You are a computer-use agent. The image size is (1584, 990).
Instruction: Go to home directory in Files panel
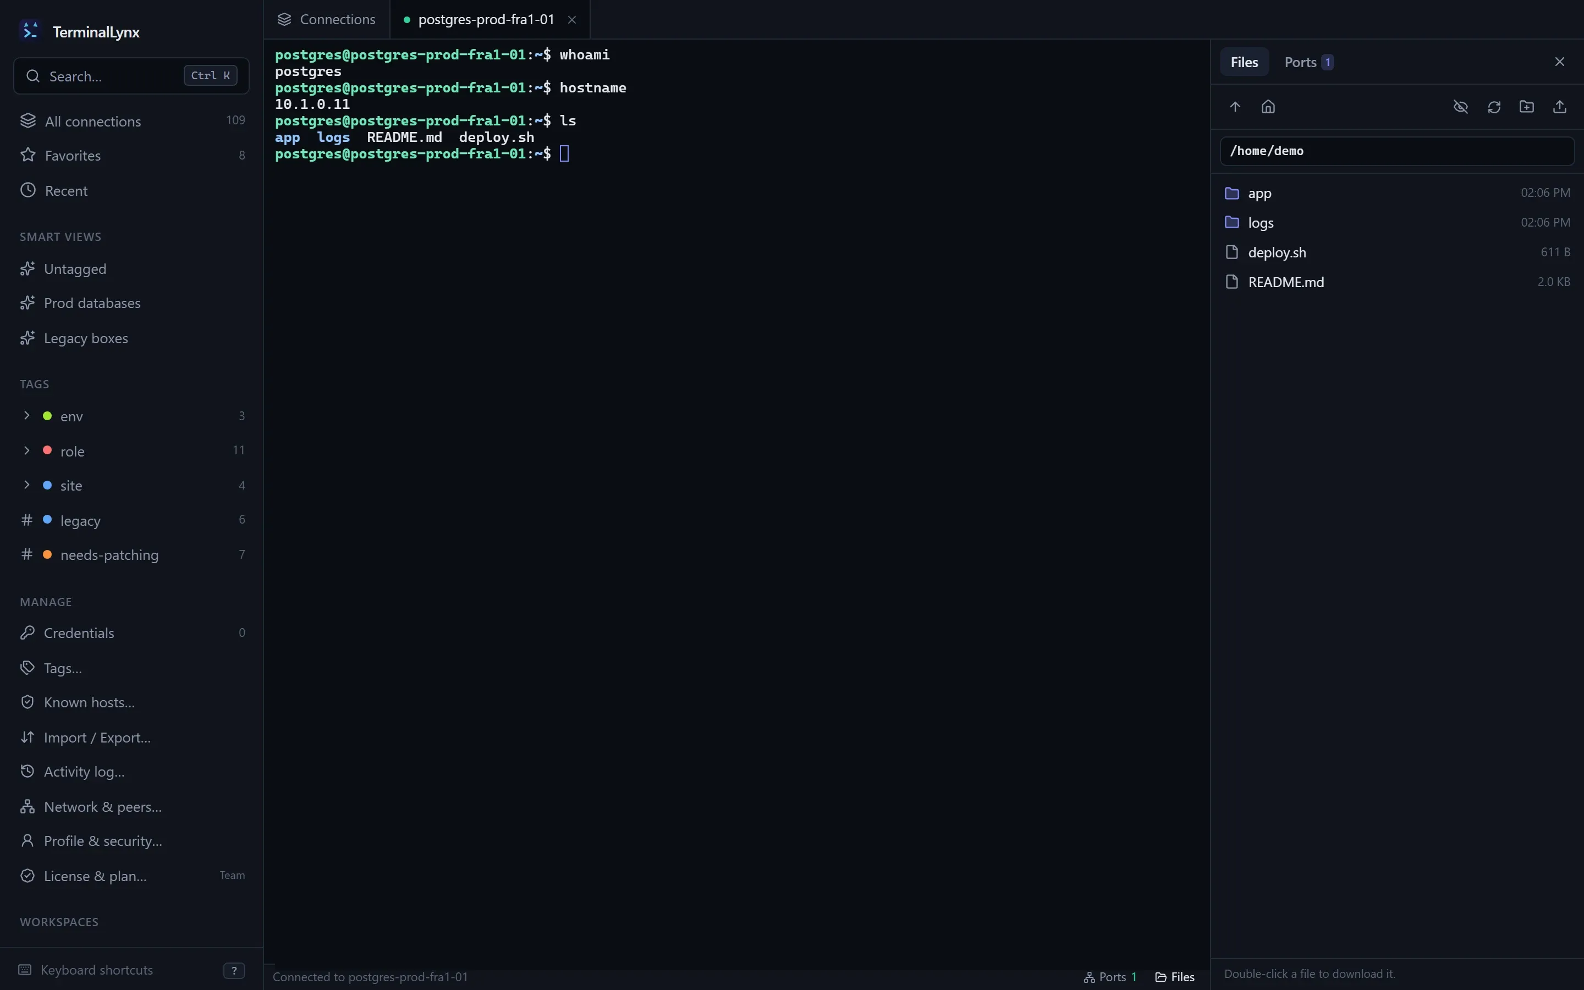pos(1268,107)
